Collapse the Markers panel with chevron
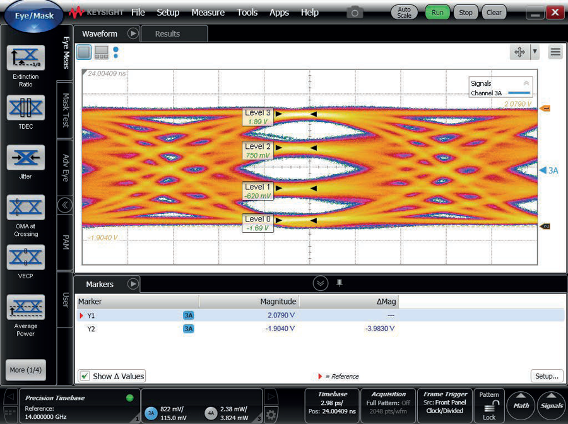Viewport: 568px width, 424px height. point(321,284)
